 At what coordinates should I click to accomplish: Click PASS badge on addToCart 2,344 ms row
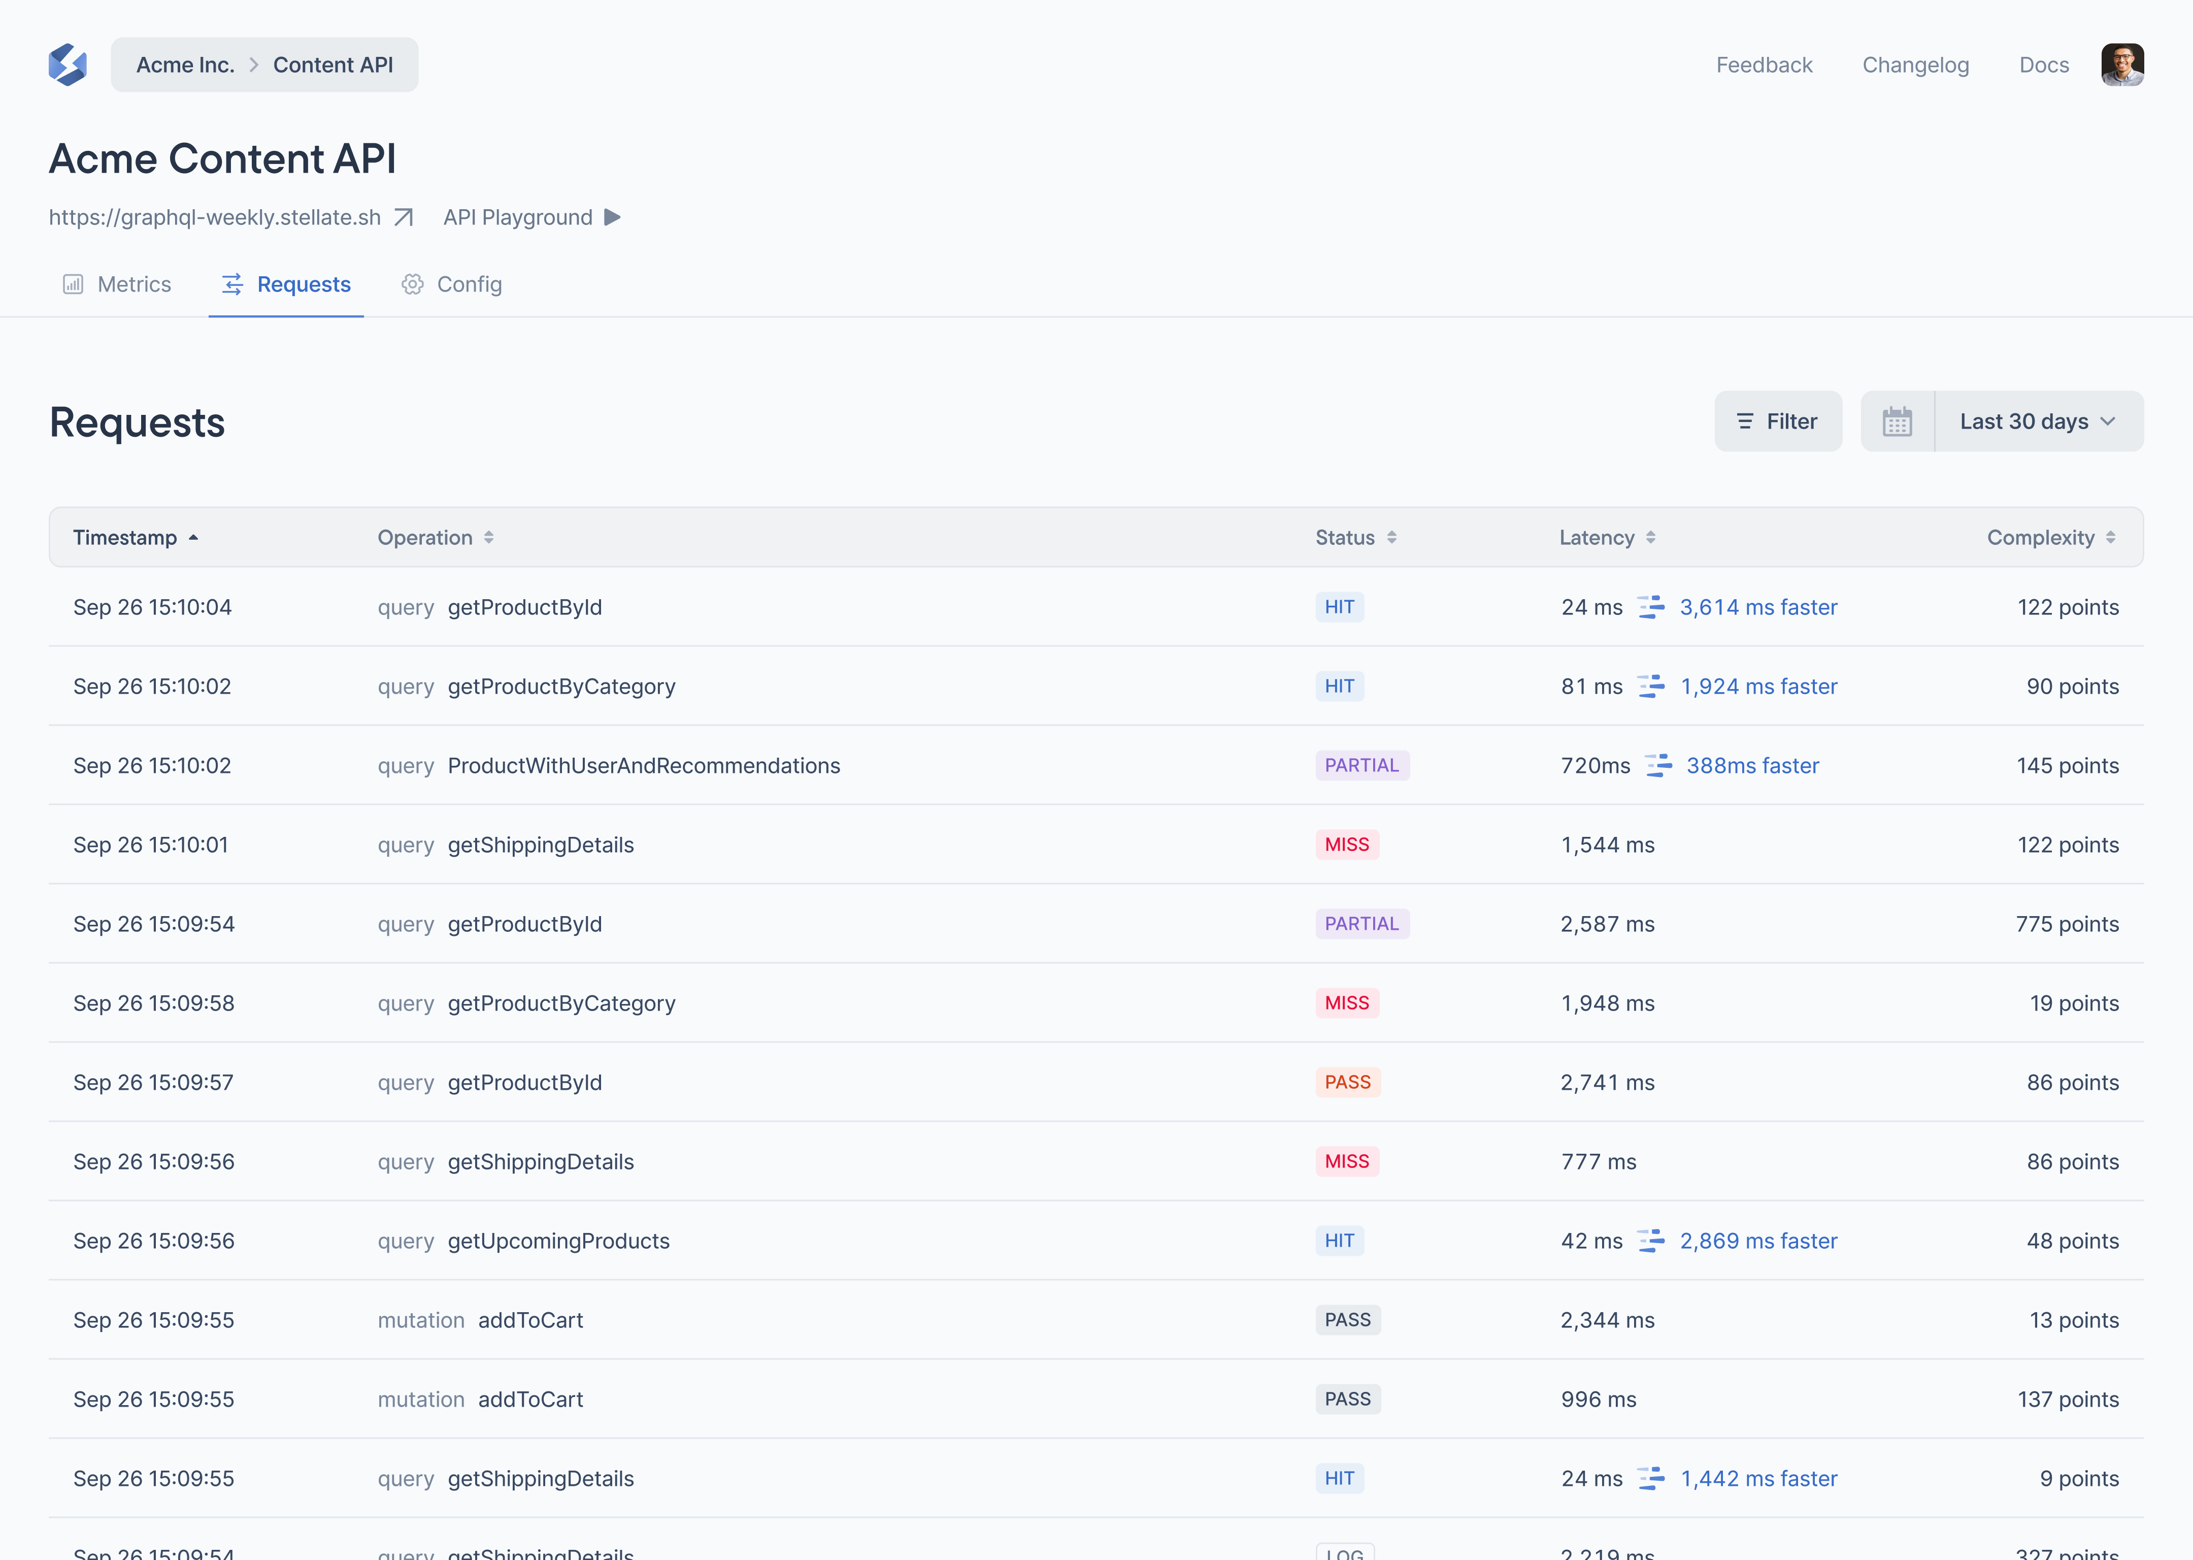(1348, 1320)
